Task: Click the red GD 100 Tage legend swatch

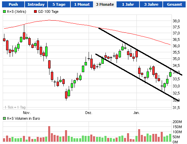Action: (x=35, y=11)
